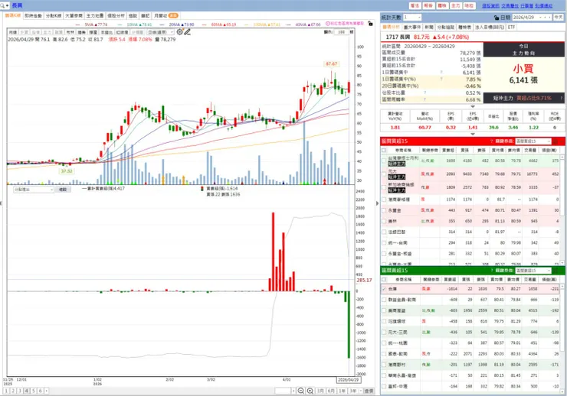567x396 pixels.
Task: Click the 2026/04/29 date marker on axis
Action: point(349,380)
